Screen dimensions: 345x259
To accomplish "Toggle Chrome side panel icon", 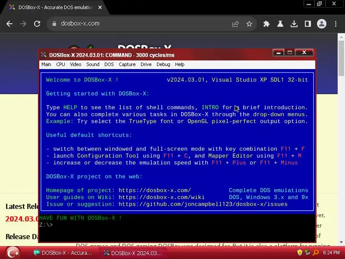I will click(308, 24).
